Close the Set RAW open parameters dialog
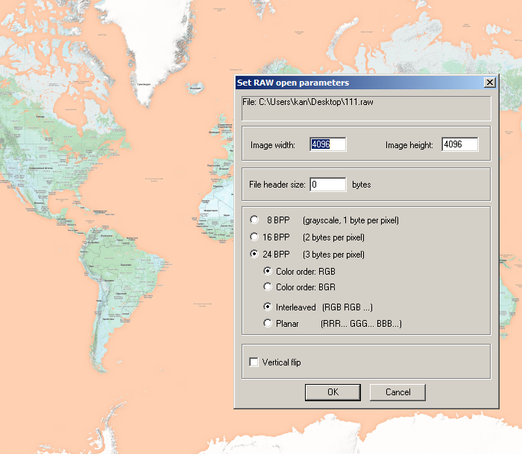Screen dimensions: 522x454 coord(489,83)
